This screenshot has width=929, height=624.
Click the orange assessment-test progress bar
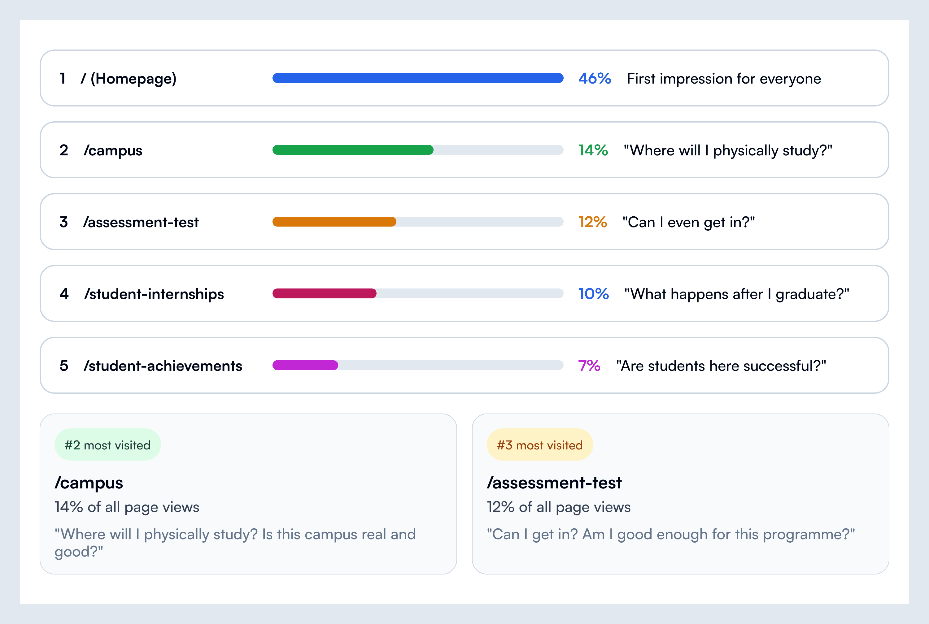click(334, 222)
